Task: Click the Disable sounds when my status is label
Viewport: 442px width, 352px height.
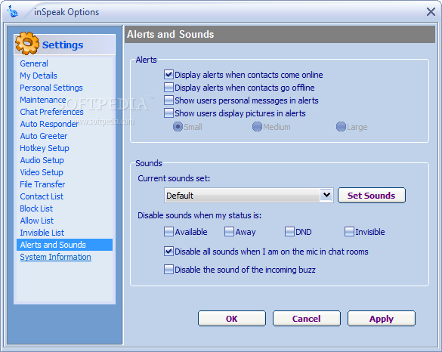Action: pos(199,215)
